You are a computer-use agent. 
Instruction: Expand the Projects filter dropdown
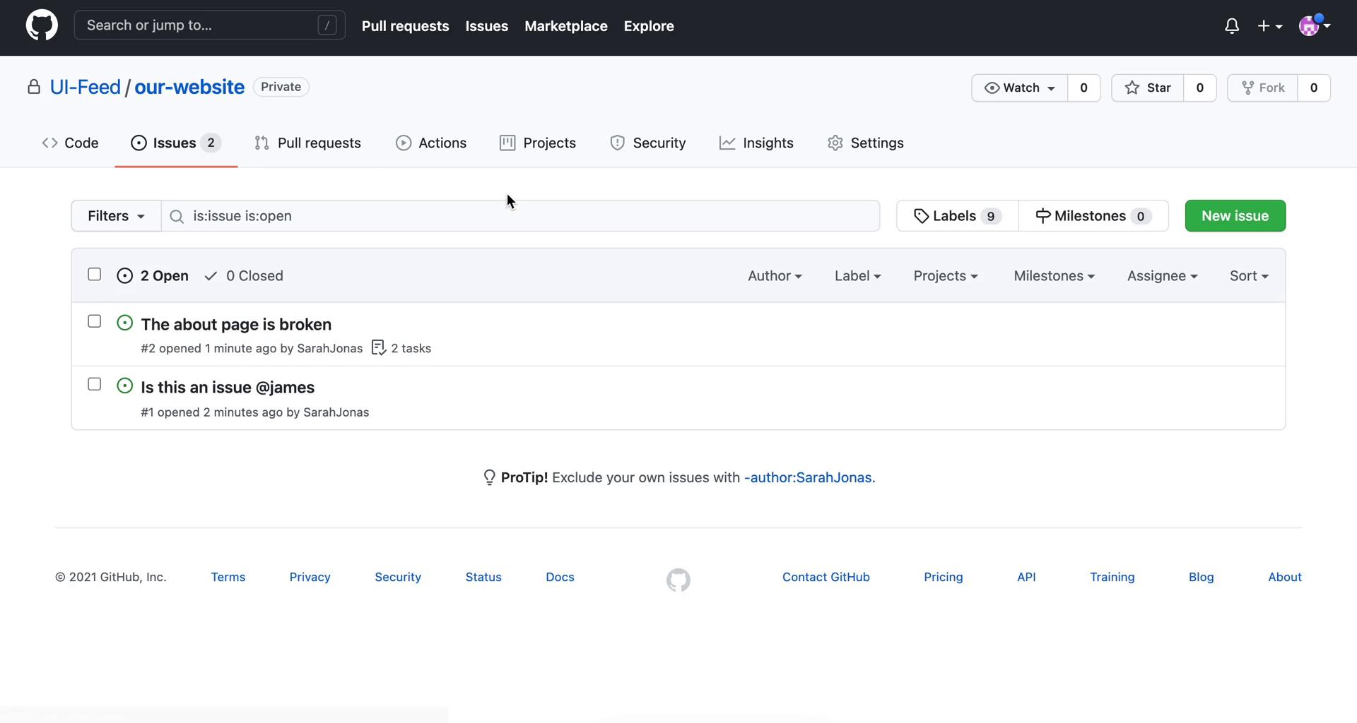946,276
